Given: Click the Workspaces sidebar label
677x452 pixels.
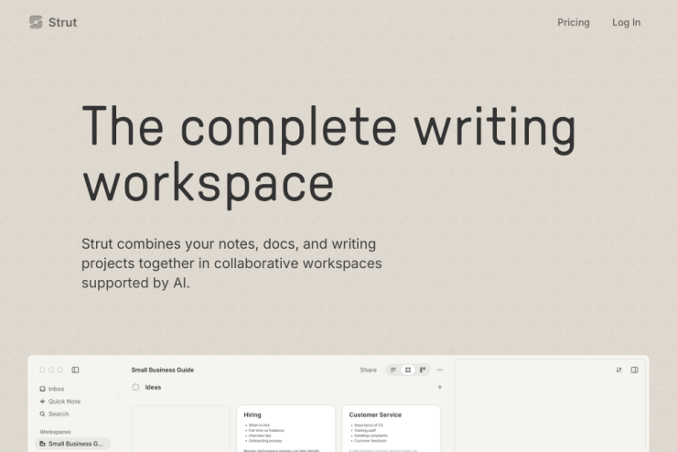Looking at the screenshot, I should tap(55, 432).
